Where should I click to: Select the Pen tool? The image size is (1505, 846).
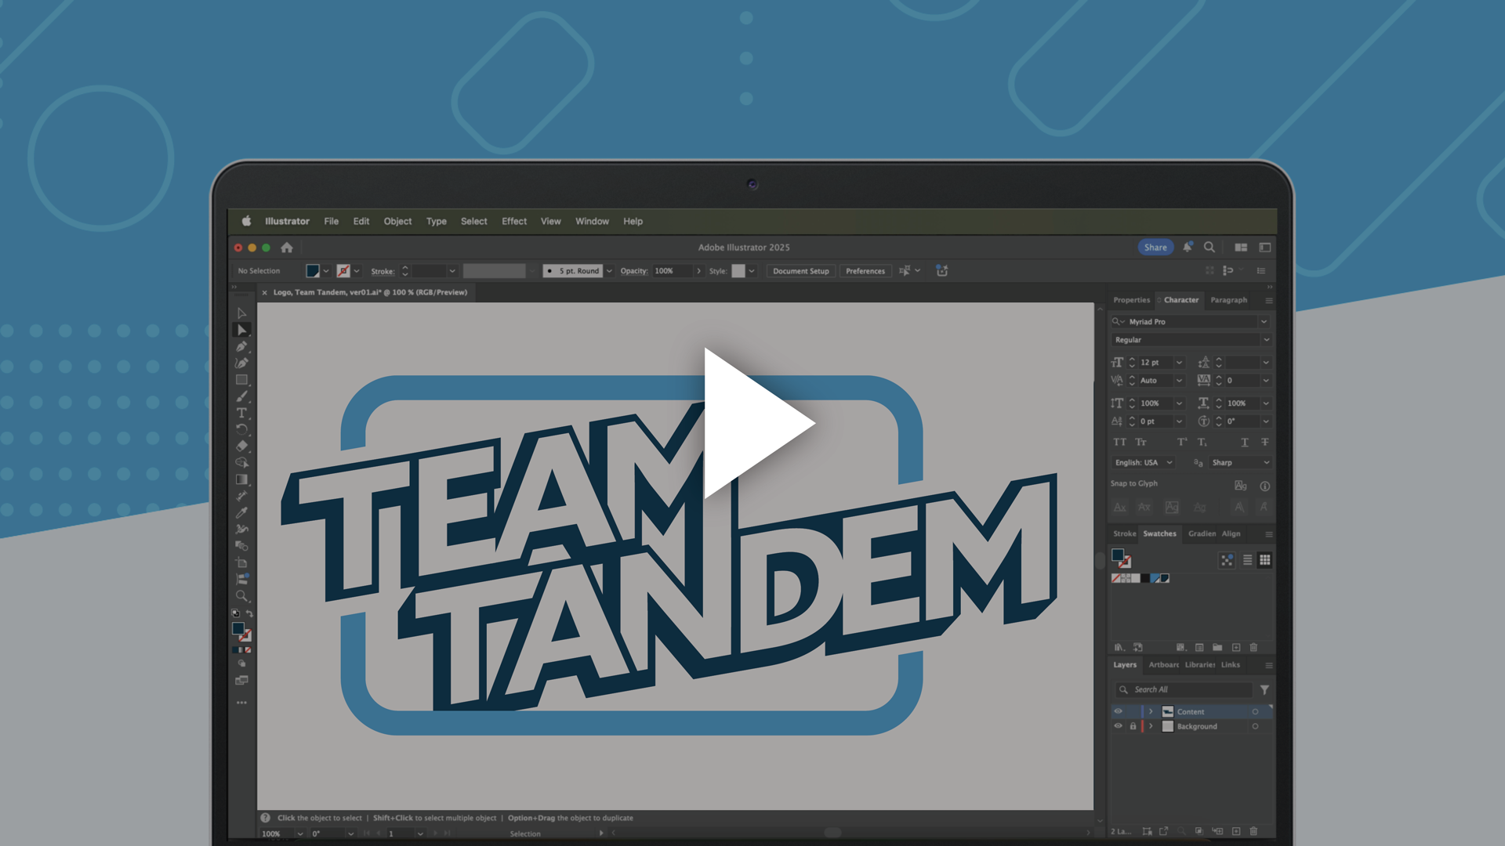click(241, 346)
